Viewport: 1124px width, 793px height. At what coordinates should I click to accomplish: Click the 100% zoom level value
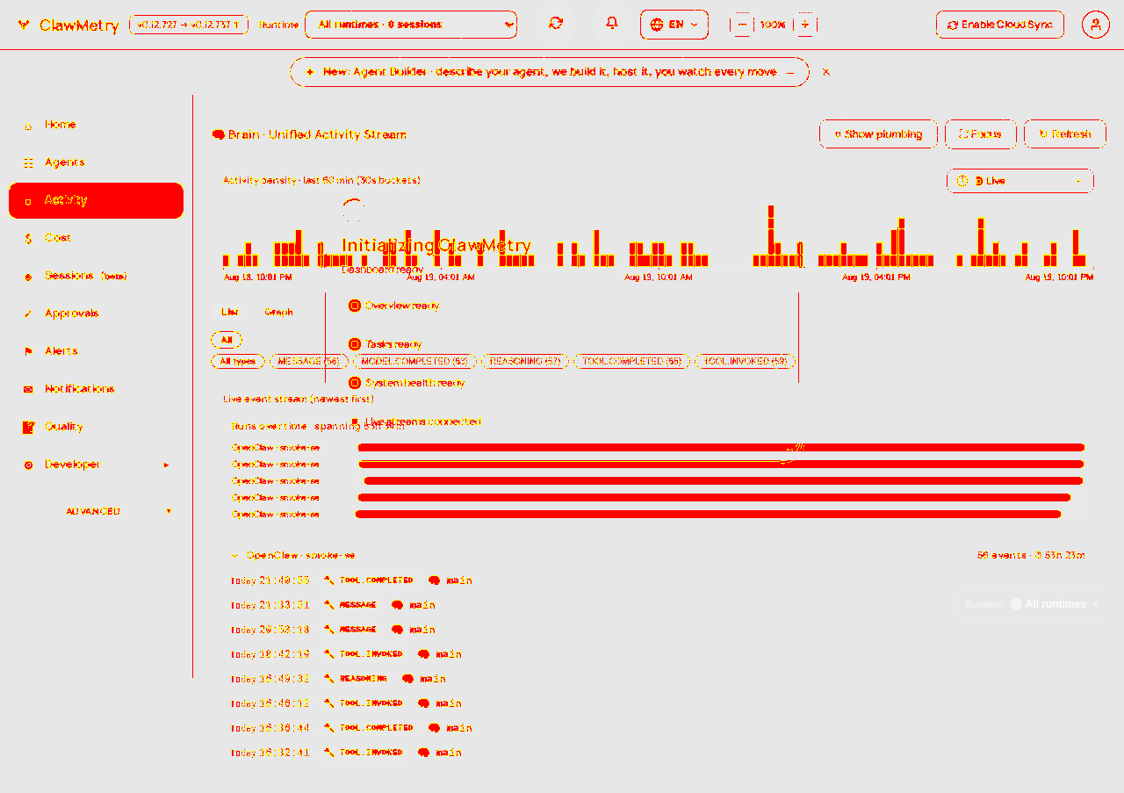click(x=773, y=25)
